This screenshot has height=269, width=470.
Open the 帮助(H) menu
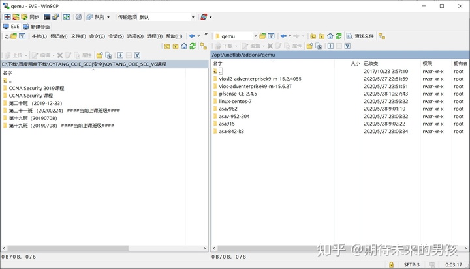[174, 36]
